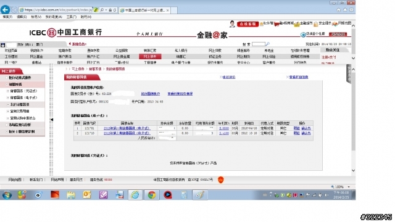Open the Favorites star icon
Screen dimensions: 395x222
(x=345, y=10)
